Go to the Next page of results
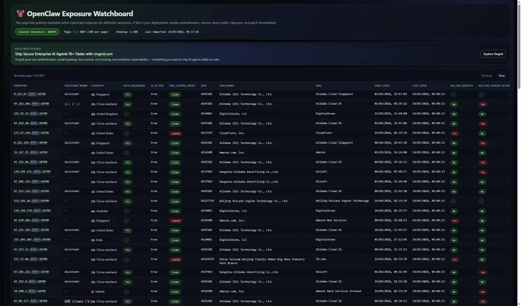This screenshot has height=306, width=521. (502, 76)
